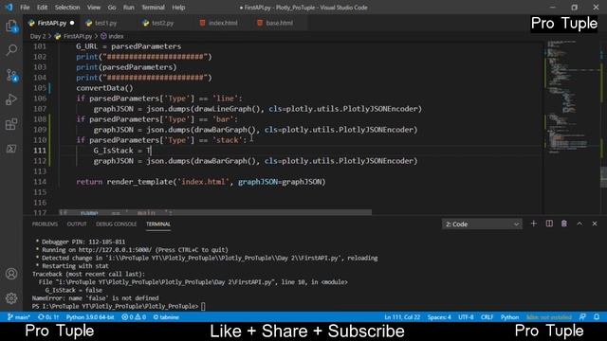607x341 pixels.
Task: Close the terminal panel
Action: (595, 224)
